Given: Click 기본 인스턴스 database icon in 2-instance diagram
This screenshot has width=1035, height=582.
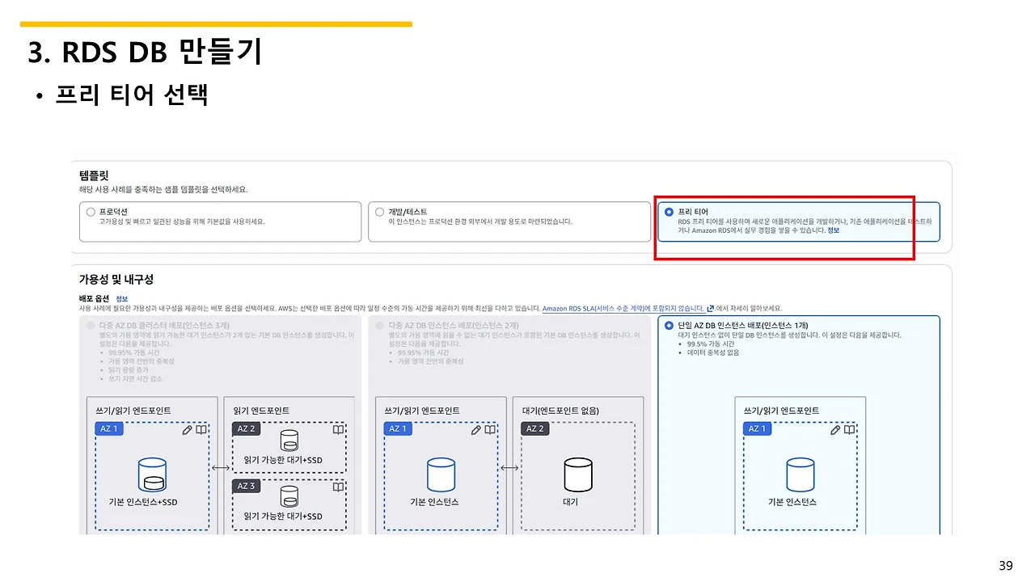Looking at the screenshot, I should (441, 475).
